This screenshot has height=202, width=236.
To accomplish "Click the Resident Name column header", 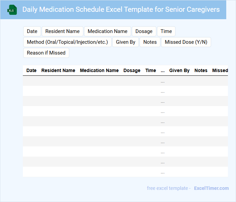I will pyautogui.click(x=58, y=70).
